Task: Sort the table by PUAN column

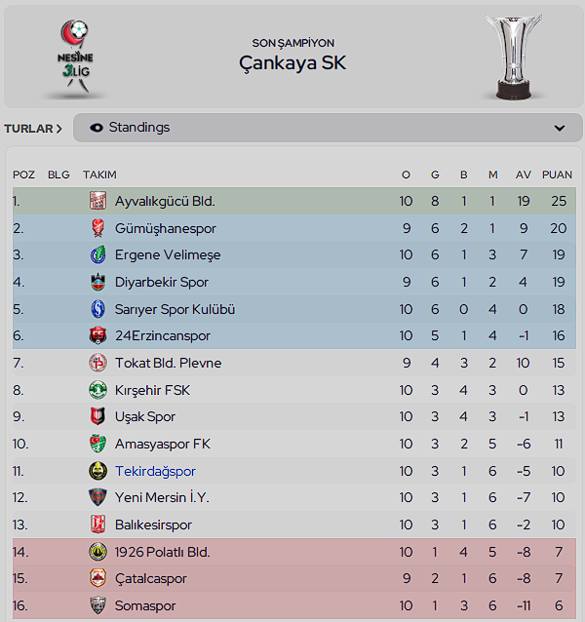Action: 557,175
